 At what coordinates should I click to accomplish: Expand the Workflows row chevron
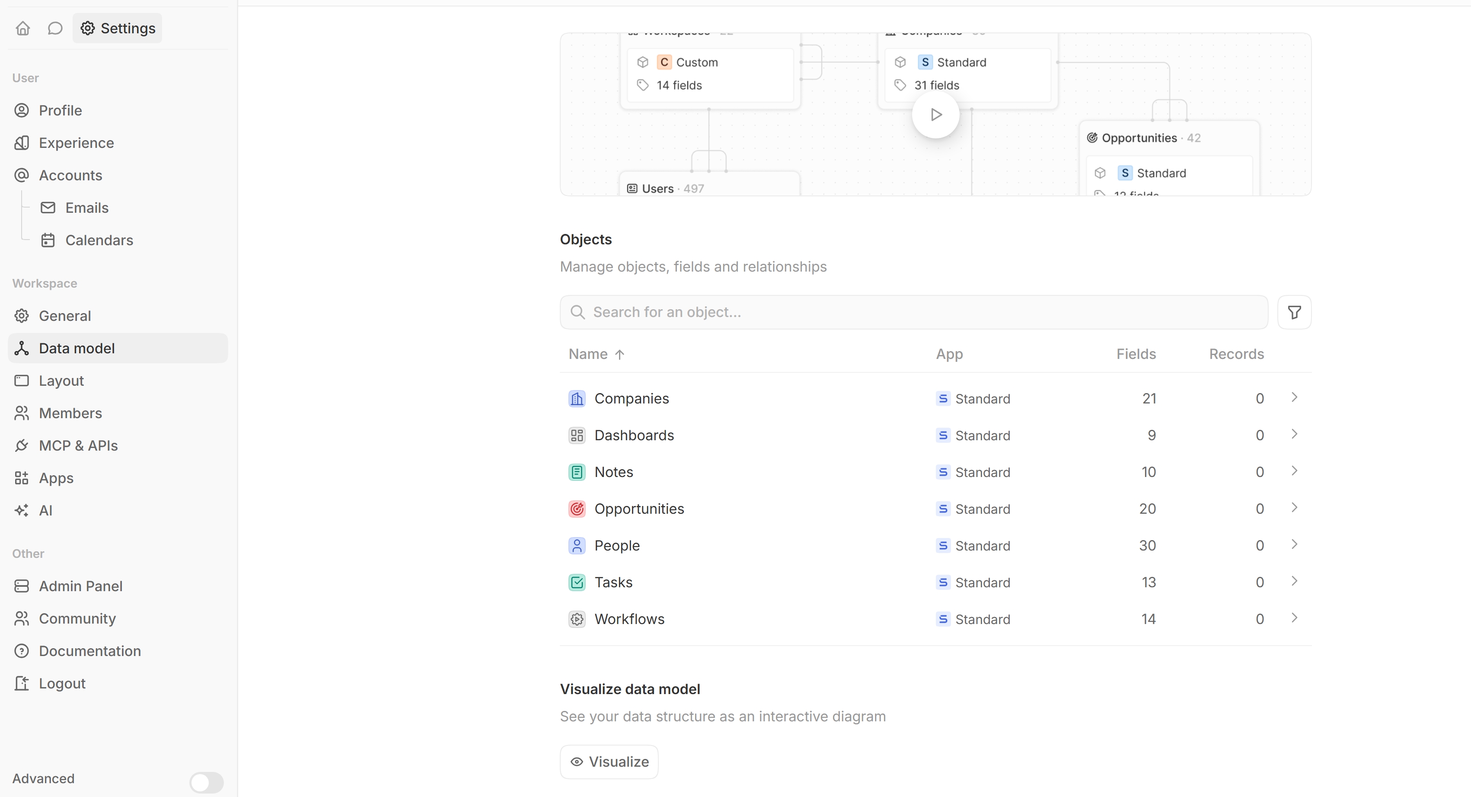(1294, 618)
